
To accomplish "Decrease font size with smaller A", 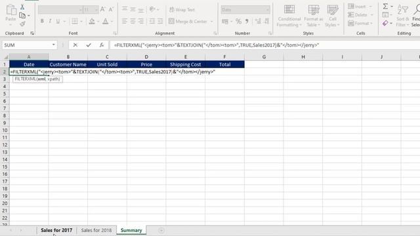I will click(x=111, y=10).
